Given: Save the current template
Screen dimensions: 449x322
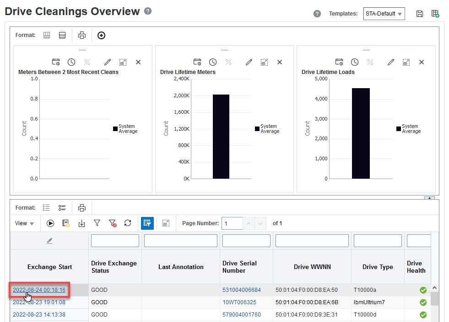Looking at the screenshot, I should (x=420, y=14).
